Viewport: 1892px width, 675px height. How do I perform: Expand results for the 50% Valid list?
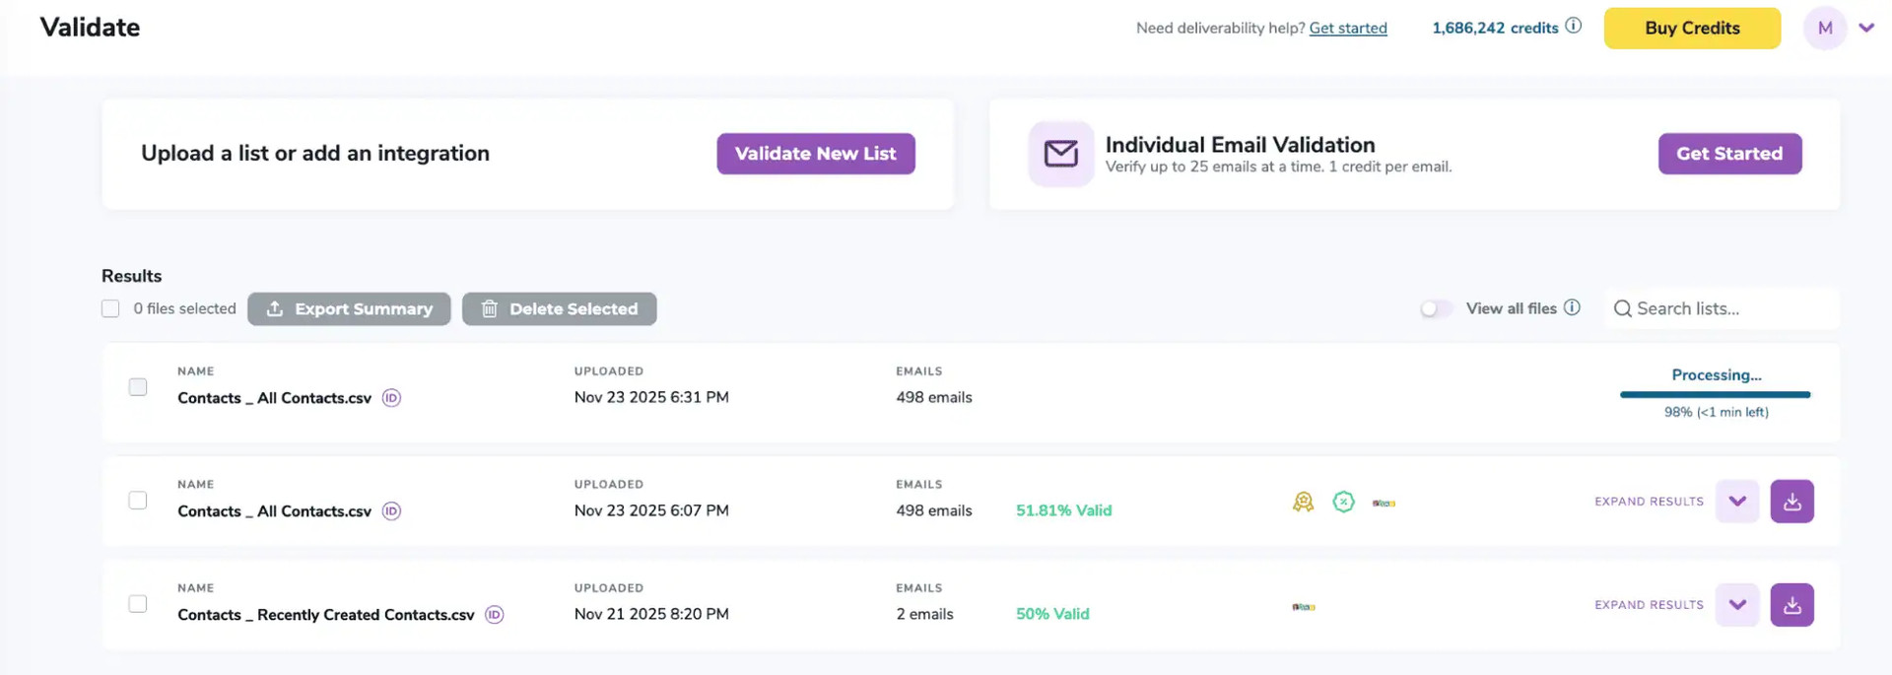[1736, 605]
